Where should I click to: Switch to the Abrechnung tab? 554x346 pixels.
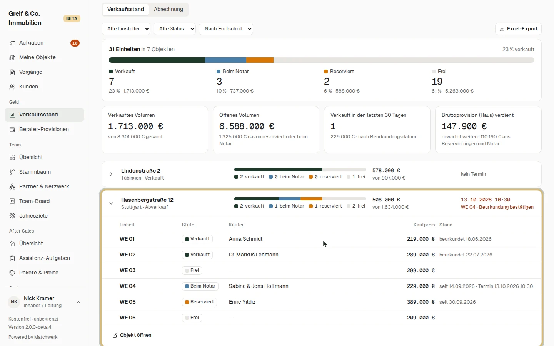click(169, 9)
